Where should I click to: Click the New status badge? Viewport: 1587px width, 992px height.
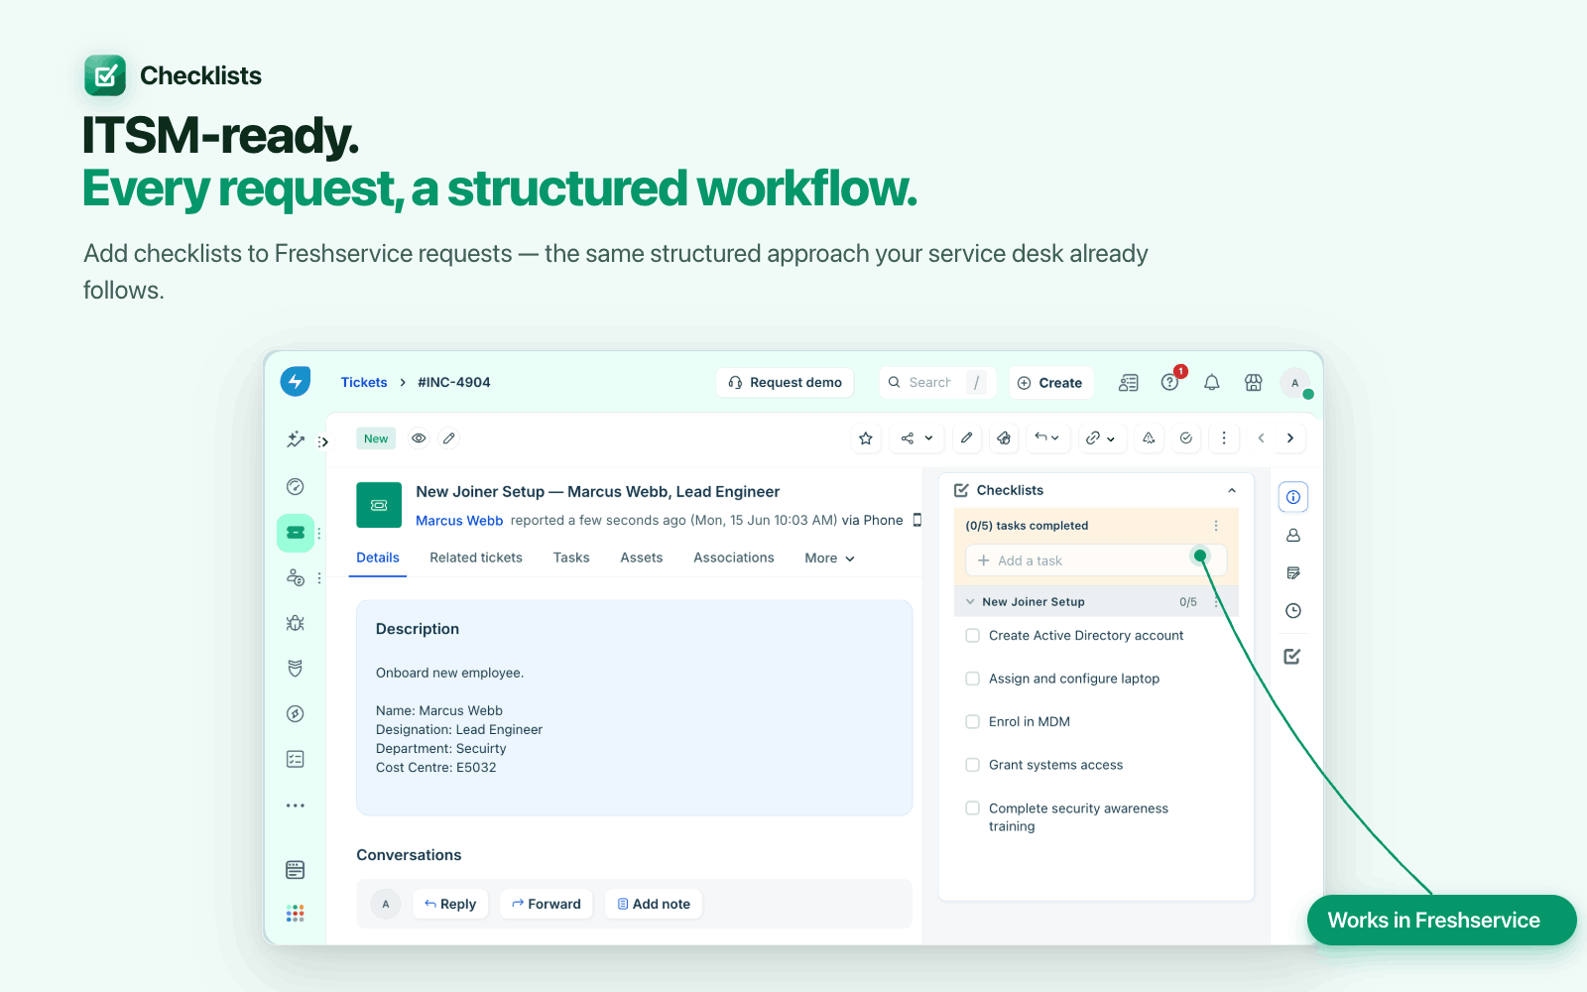(376, 438)
